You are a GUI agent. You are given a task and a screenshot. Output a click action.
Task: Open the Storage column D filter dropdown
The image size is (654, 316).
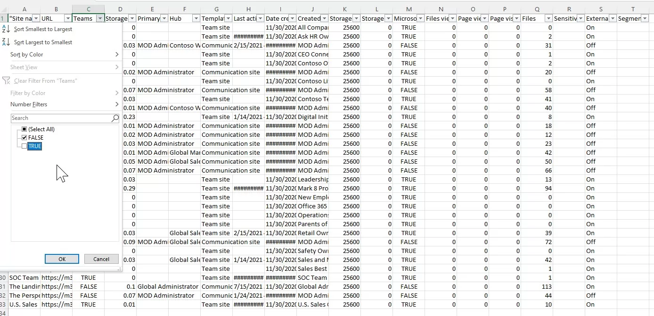pos(132,18)
